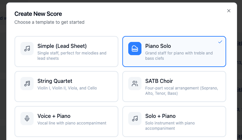242x140 pixels.
Task: Choose the Voice + Piano template title
Action: [x=54, y=116]
